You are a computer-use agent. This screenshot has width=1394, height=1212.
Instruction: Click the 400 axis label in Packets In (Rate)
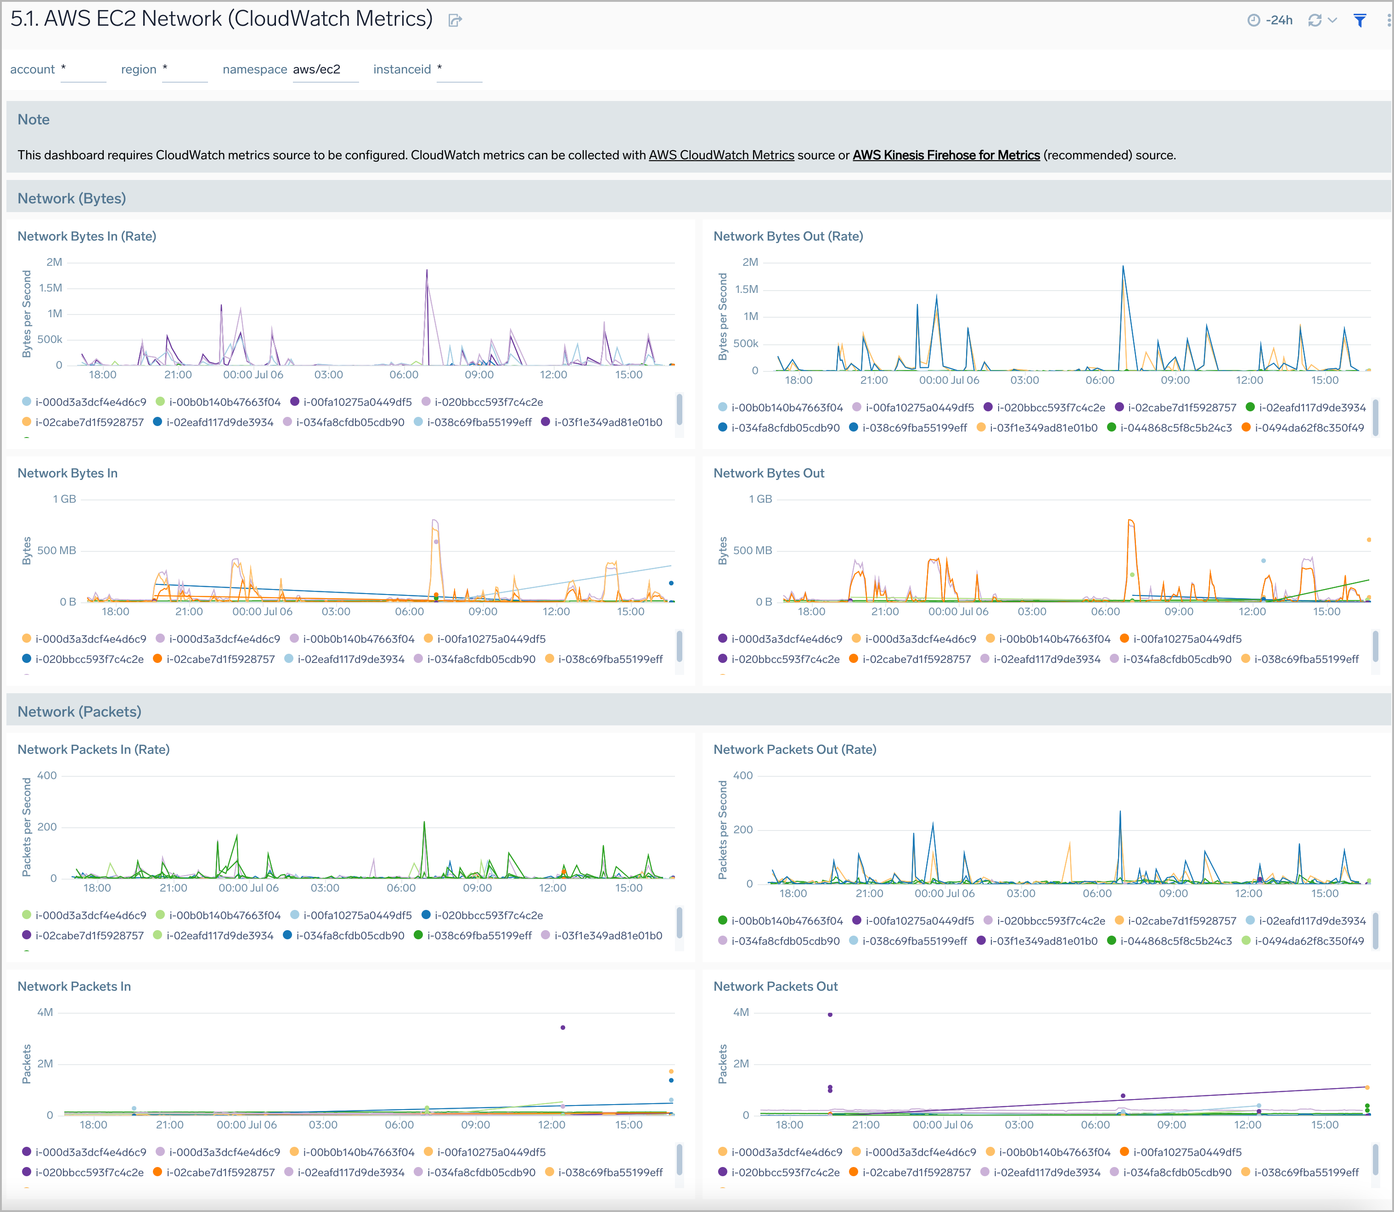47,776
